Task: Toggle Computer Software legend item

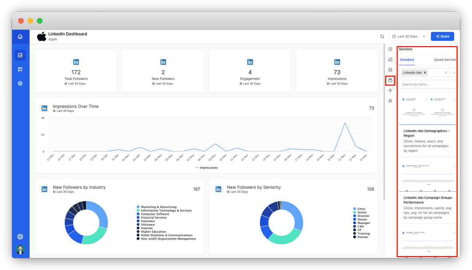Action: click(x=153, y=214)
